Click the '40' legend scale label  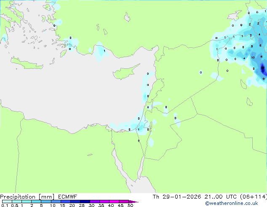click(111, 205)
